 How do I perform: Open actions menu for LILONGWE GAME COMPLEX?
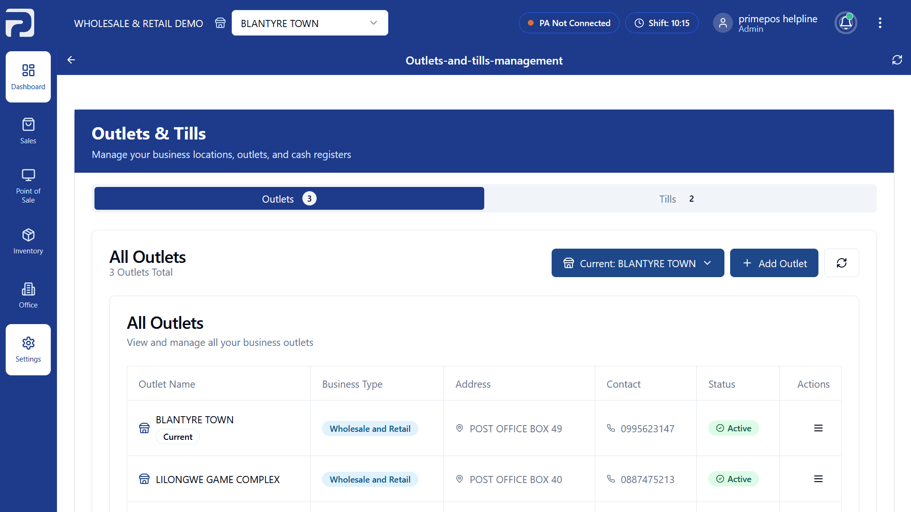pyautogui.click(x=818, y=479)
